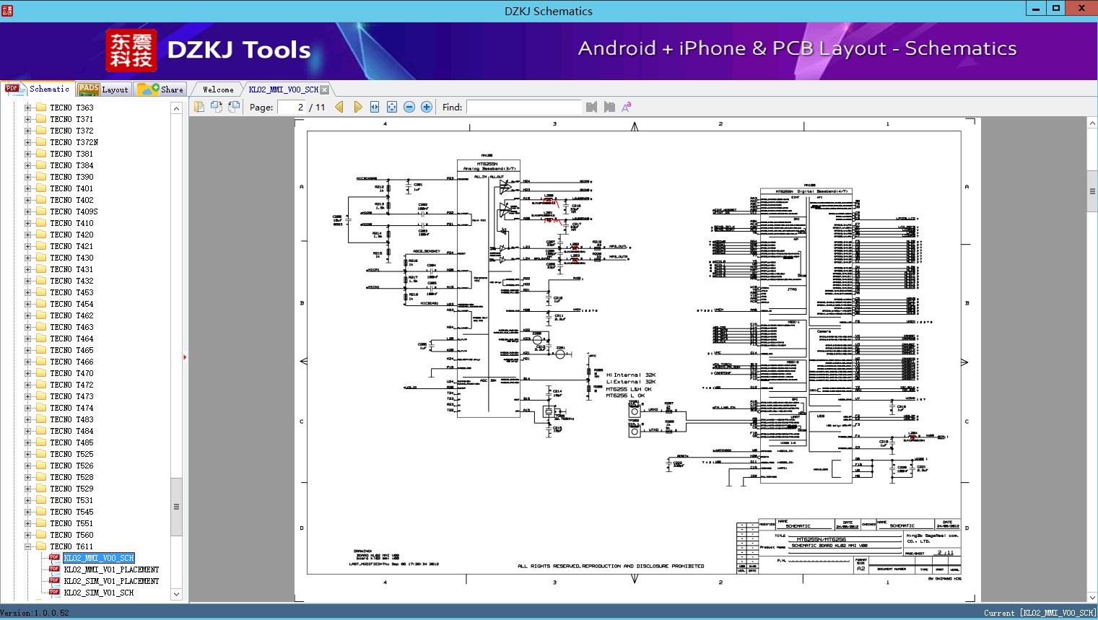This screenshot has height=620, width=1098.
Task: Click the folder icon of TECNO T363
Action: (x=41, y=108)
